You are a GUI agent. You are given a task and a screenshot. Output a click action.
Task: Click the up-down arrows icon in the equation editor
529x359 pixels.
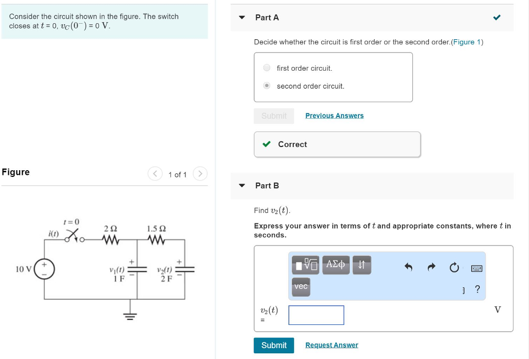click(362, 265)
